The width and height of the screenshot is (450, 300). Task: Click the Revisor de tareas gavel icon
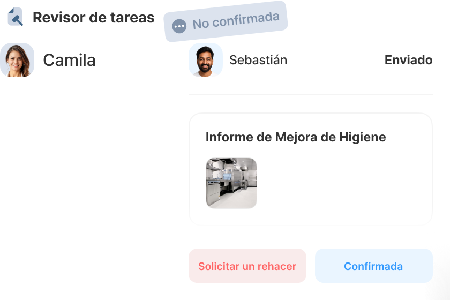16,17
